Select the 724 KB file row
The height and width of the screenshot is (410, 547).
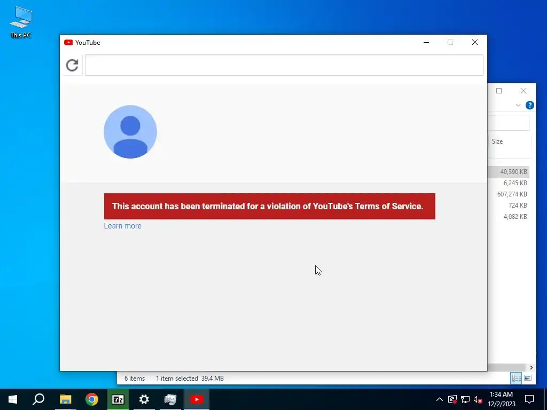click(x=509, y=206)
